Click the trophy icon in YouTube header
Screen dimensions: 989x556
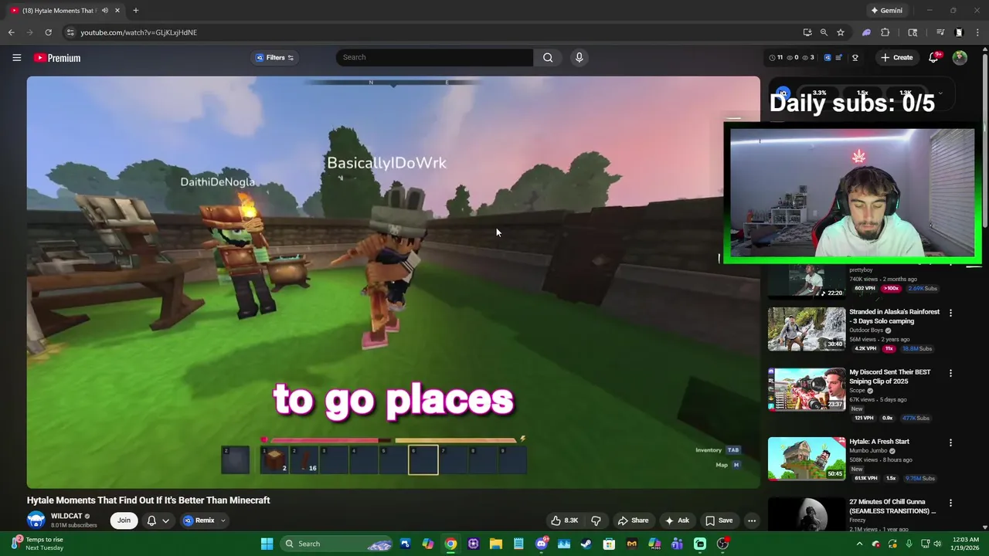pyautogui.click(x=855, y=57)
